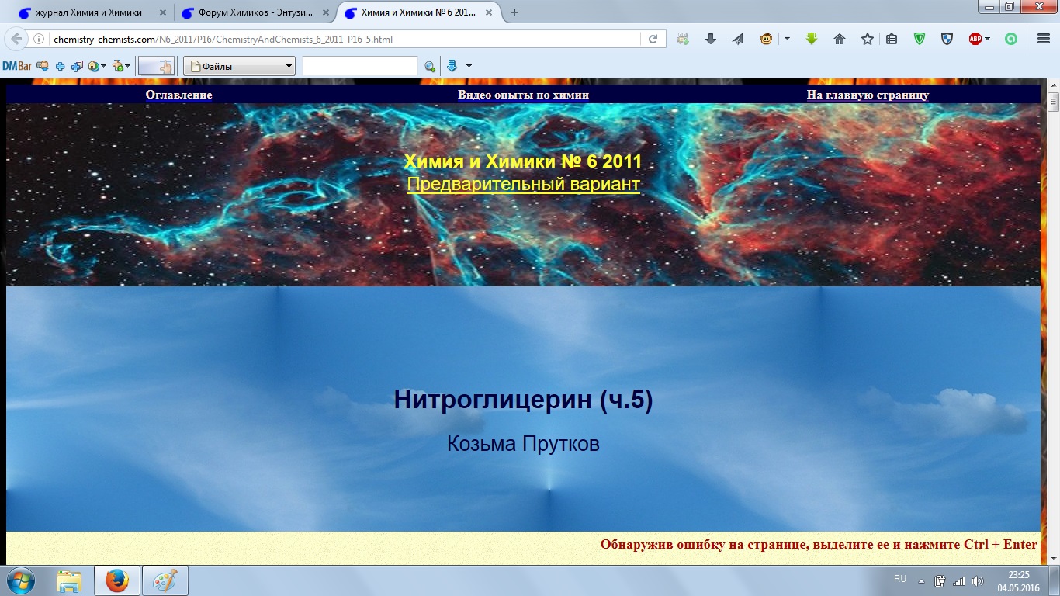Bookmark this page with the star

(x=867, y=39)
